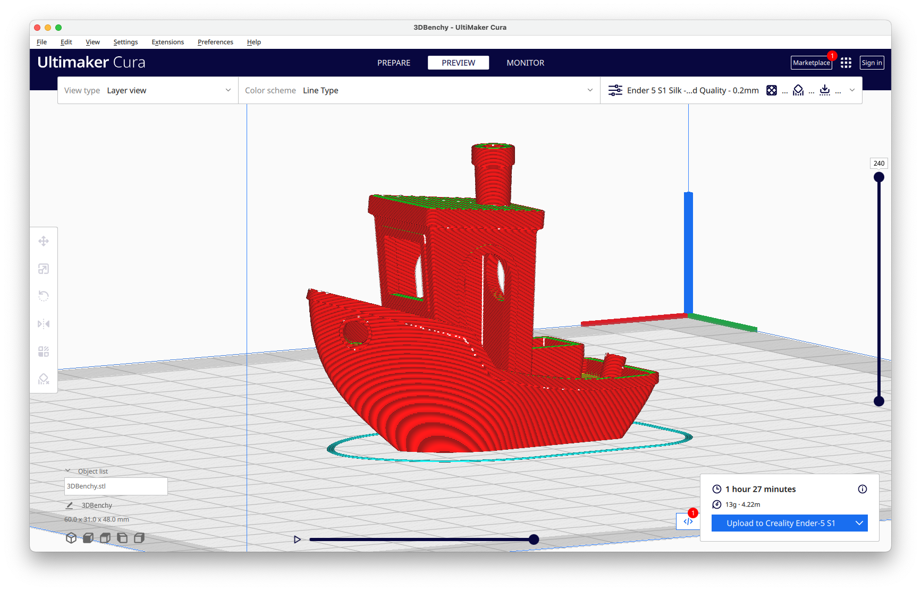The image size is (921, 591).
Task: Open Per Model Settings tool
Action: tap(44, 351)
